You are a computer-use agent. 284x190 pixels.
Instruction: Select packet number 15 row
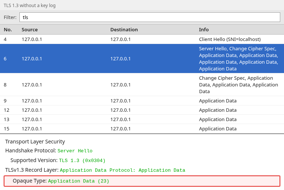click(142, 129)
